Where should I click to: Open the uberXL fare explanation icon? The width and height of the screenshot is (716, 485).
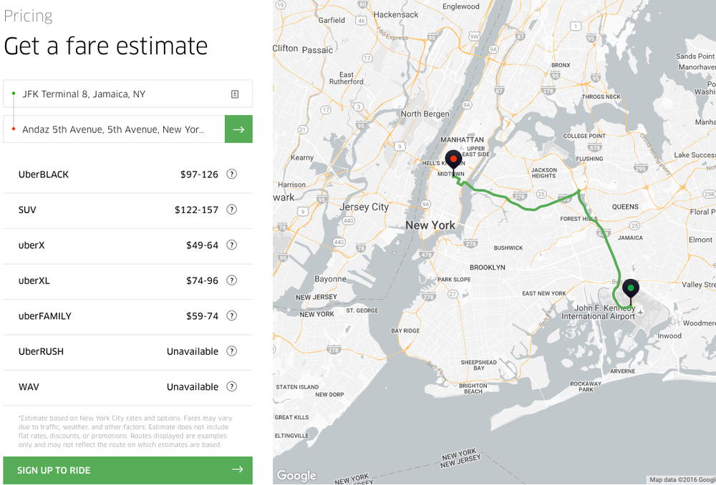coord(231,280)
